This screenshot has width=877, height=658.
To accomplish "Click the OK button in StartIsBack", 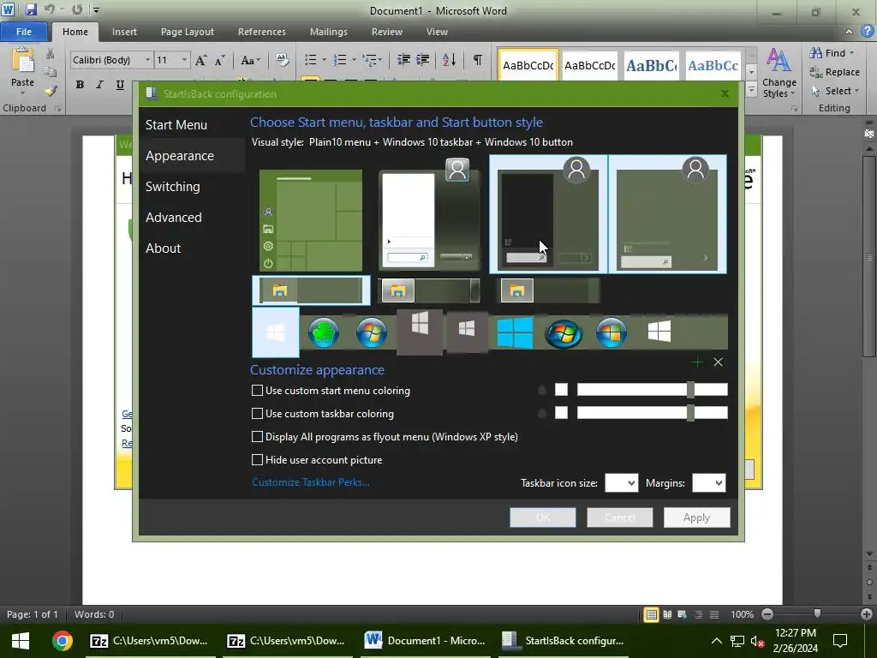I will [x=542, y=517].
